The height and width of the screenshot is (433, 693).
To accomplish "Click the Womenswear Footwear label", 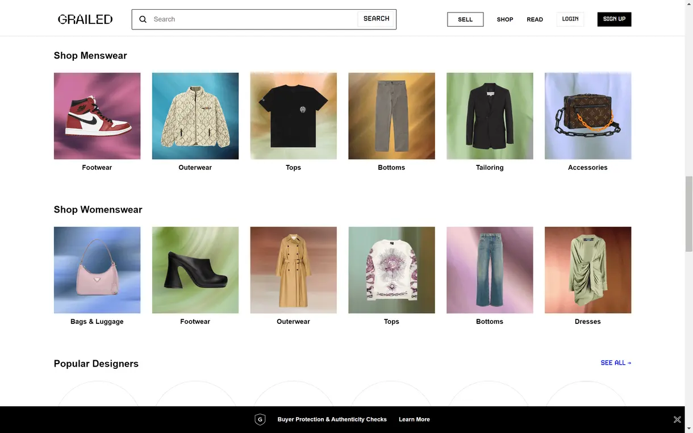I will 195,322.
